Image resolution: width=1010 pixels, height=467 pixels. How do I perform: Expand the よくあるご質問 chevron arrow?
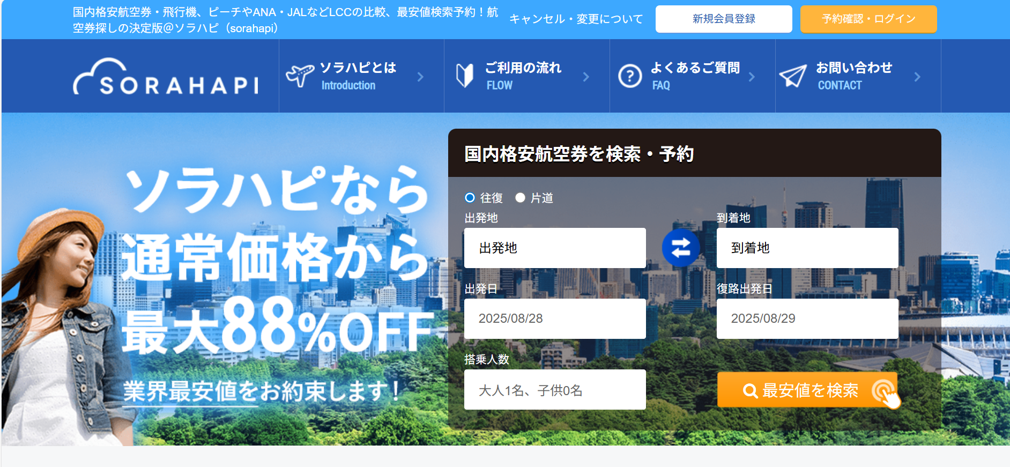752,77
